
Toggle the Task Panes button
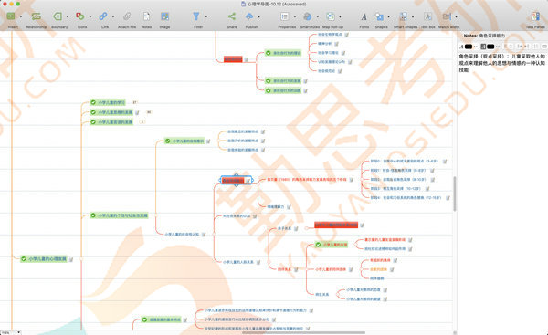tap(535, 16)
